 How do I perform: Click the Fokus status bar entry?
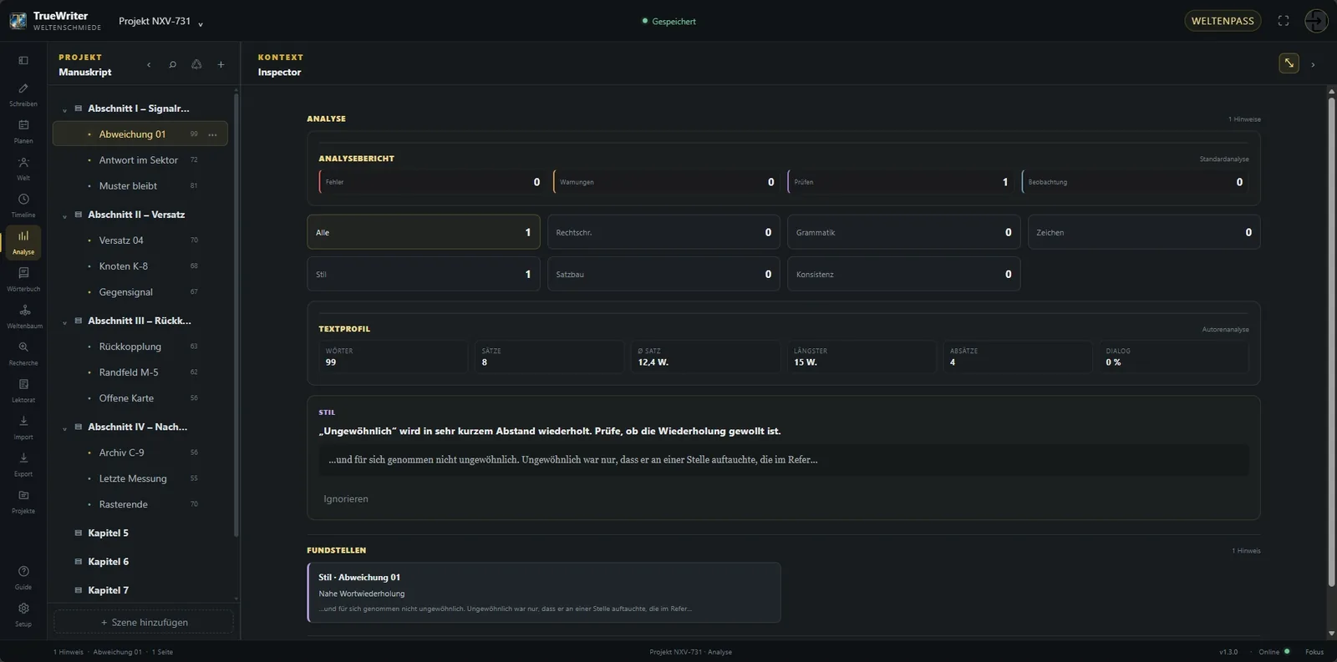point(1314,652)
